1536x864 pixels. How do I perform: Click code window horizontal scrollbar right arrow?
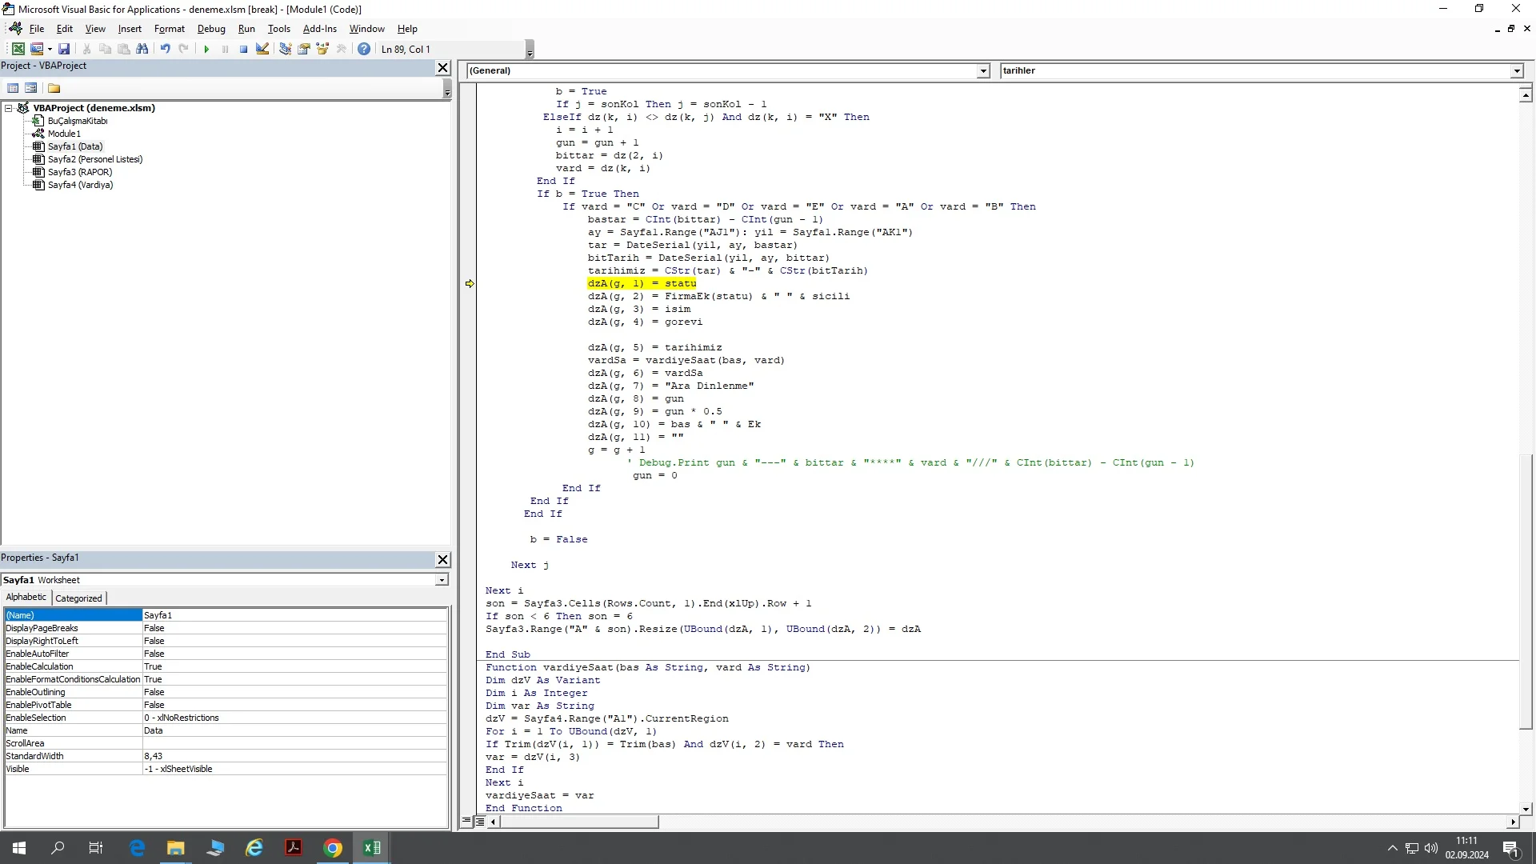click(x=1512, y=822)
